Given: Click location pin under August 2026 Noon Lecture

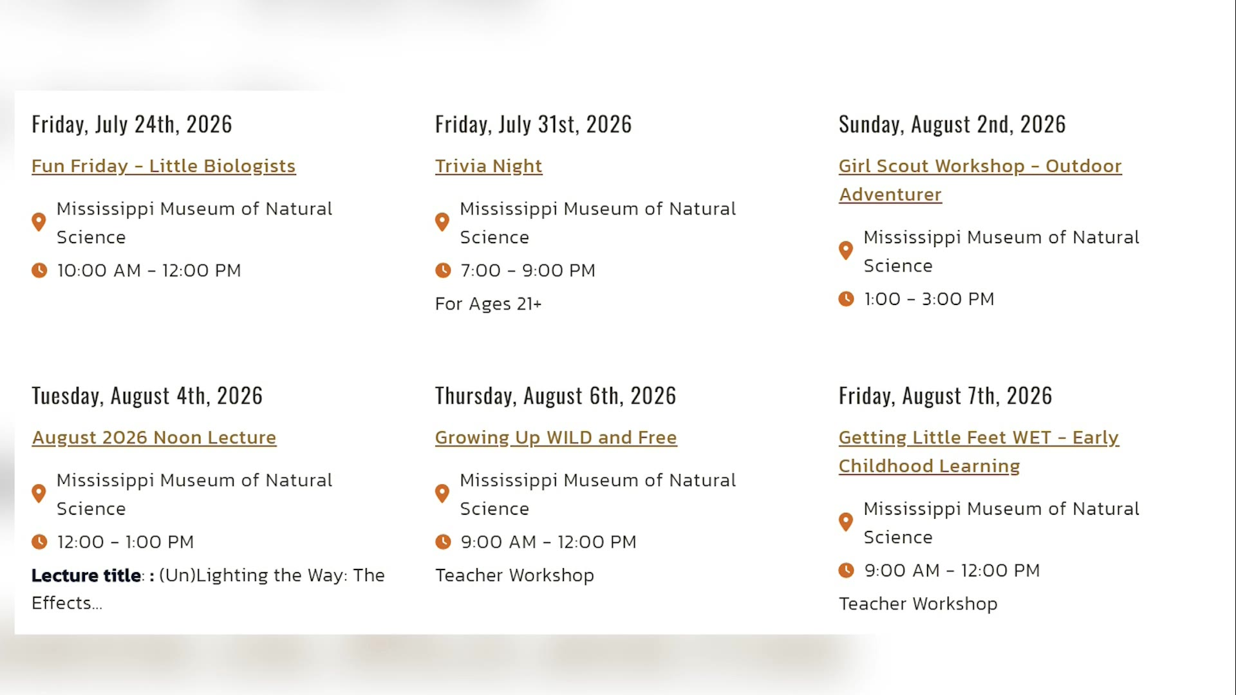Looking at the screenshot, I should [39, 494].
